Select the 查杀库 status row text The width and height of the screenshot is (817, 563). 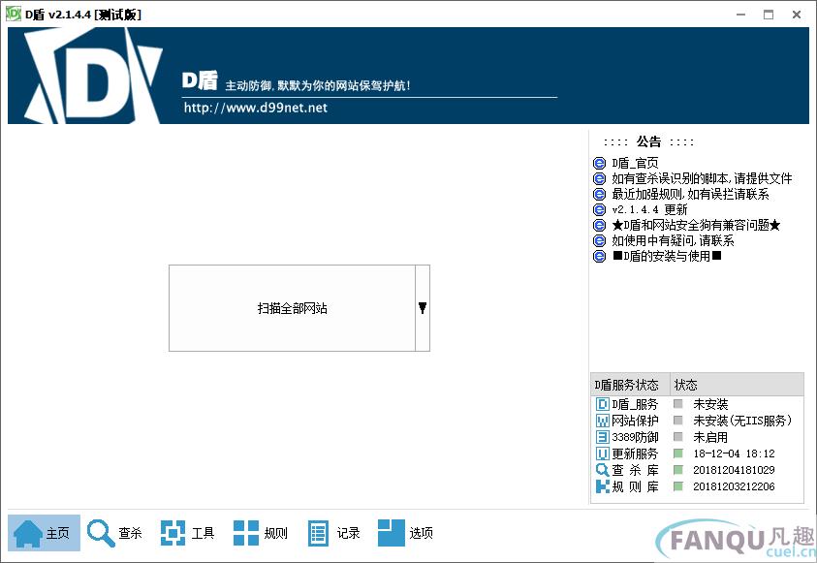coord(635,470)
